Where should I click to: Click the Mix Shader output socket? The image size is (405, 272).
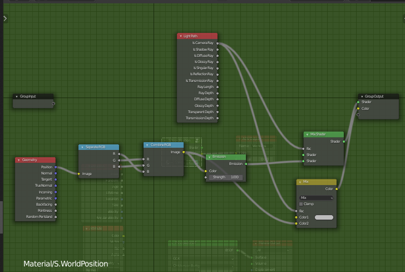(344, 142)
